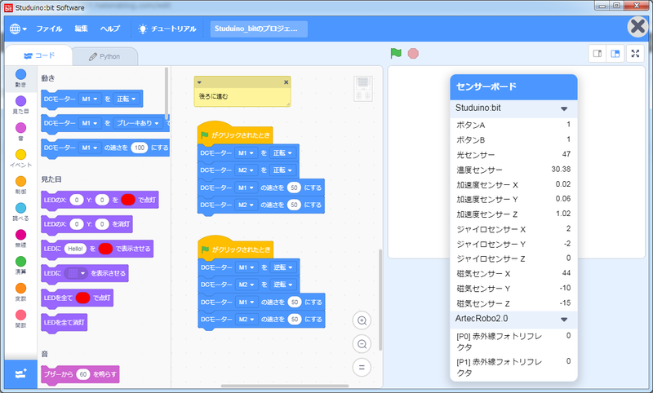Switch to large stage layout icon

click(x=615, y=53)
